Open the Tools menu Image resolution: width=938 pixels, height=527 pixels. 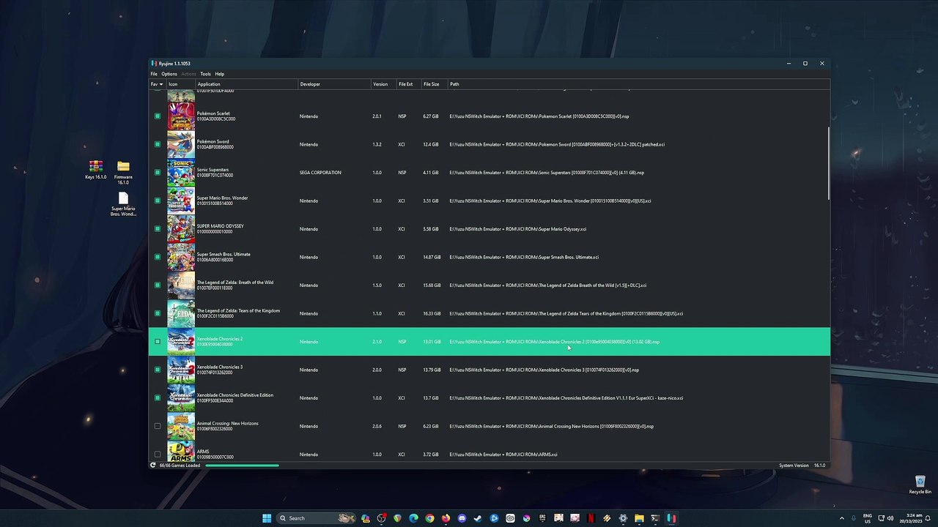pyautogui.click(x=205, y=74)
